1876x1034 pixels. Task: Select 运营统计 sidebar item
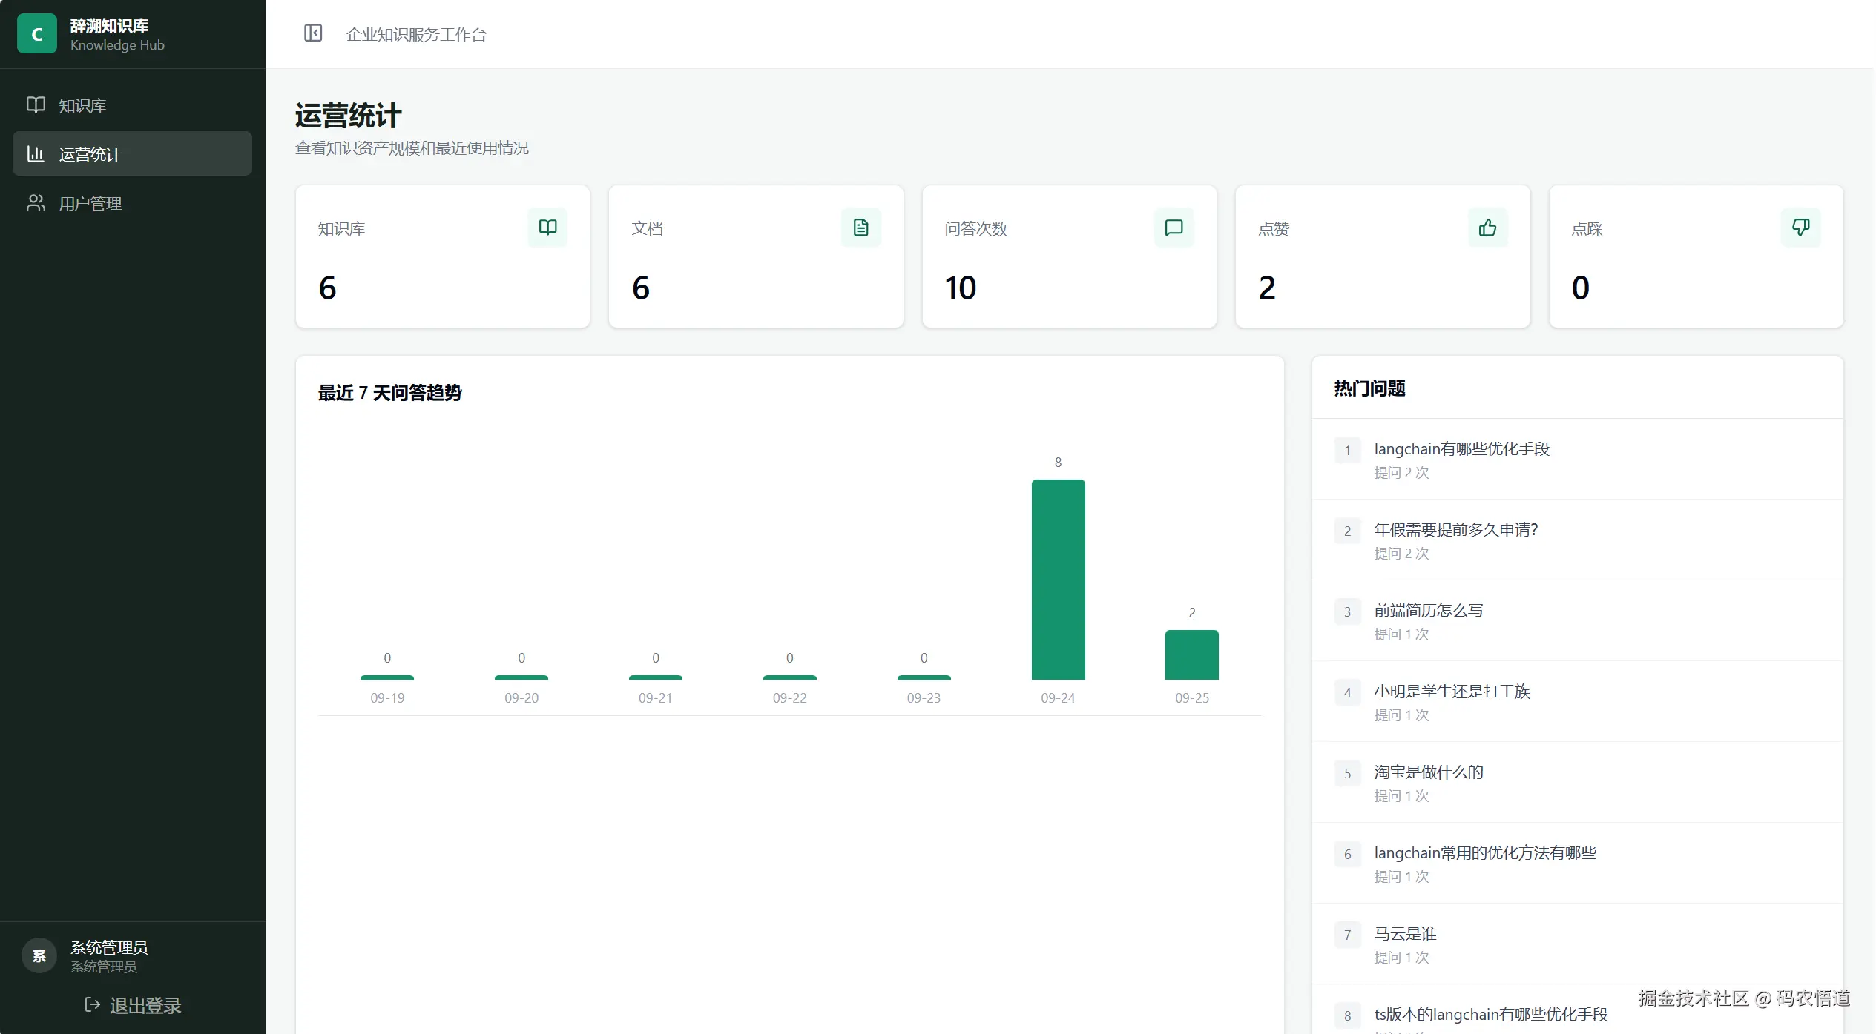coord(132,154)
